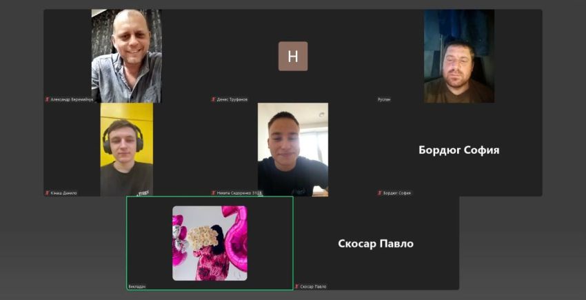Select the video of man wearing headphones
This screenshot has height=300, width=586.
(x=127, y=150)
